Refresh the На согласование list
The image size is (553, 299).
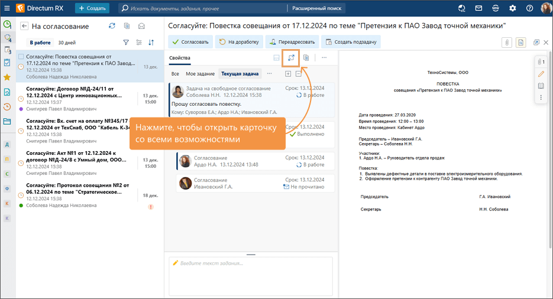112,26
